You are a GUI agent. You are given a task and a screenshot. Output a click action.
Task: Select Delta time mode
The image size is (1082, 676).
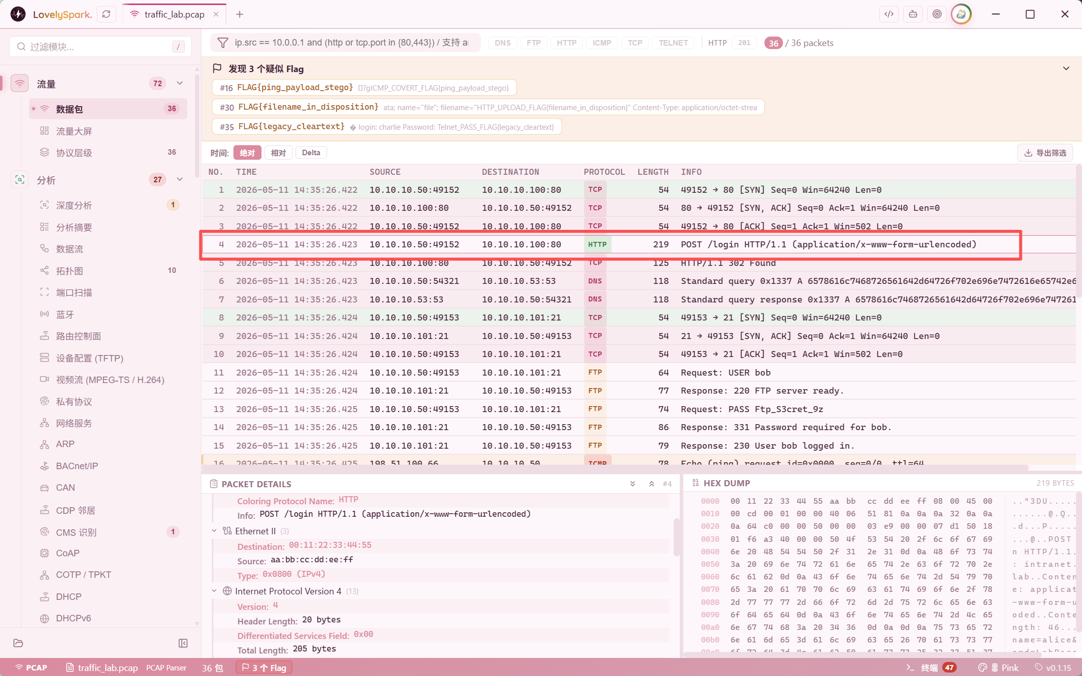pyautogui.click(x=311, y=153)
